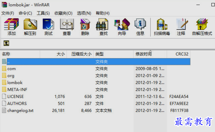Viewport: 215px width, 132px height.
Task: Click CRC32 value EF7A9EE2
Action: point(179,103)
